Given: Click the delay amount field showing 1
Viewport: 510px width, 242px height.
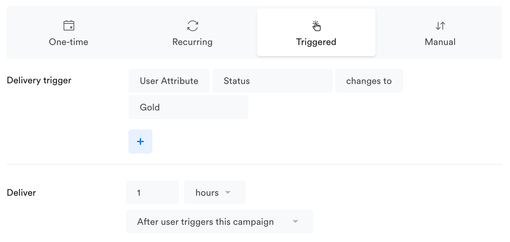Looking at the screenshot, I should [x=152, y=192].
